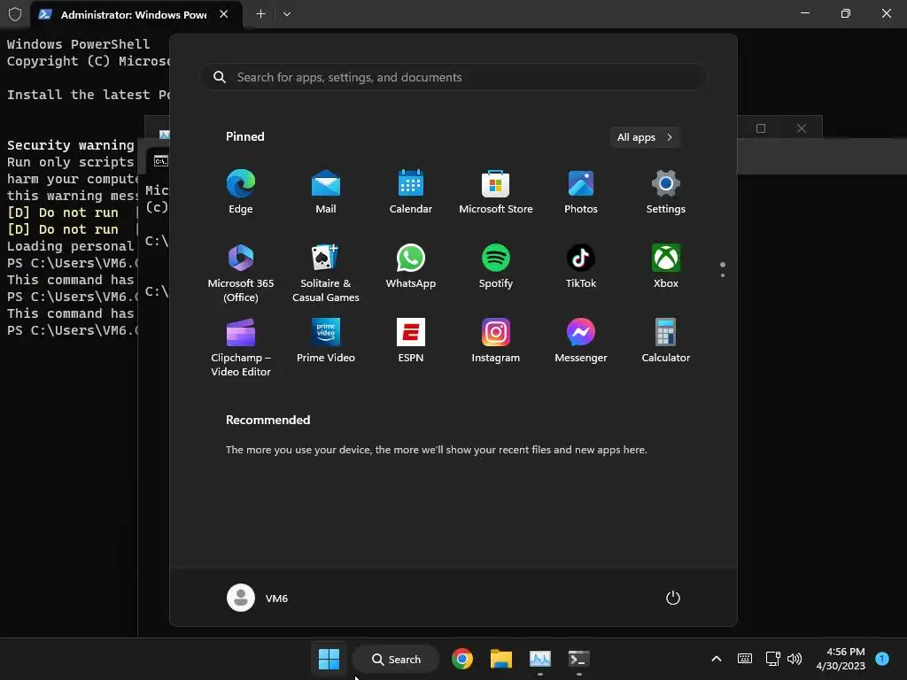Screen dimensions: 907x680
Task: Open Microsoft Store
Action: [x=496, y=192]
